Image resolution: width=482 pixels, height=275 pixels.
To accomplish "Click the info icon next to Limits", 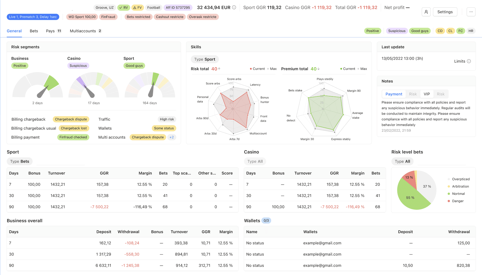I will tap(469, 61).
